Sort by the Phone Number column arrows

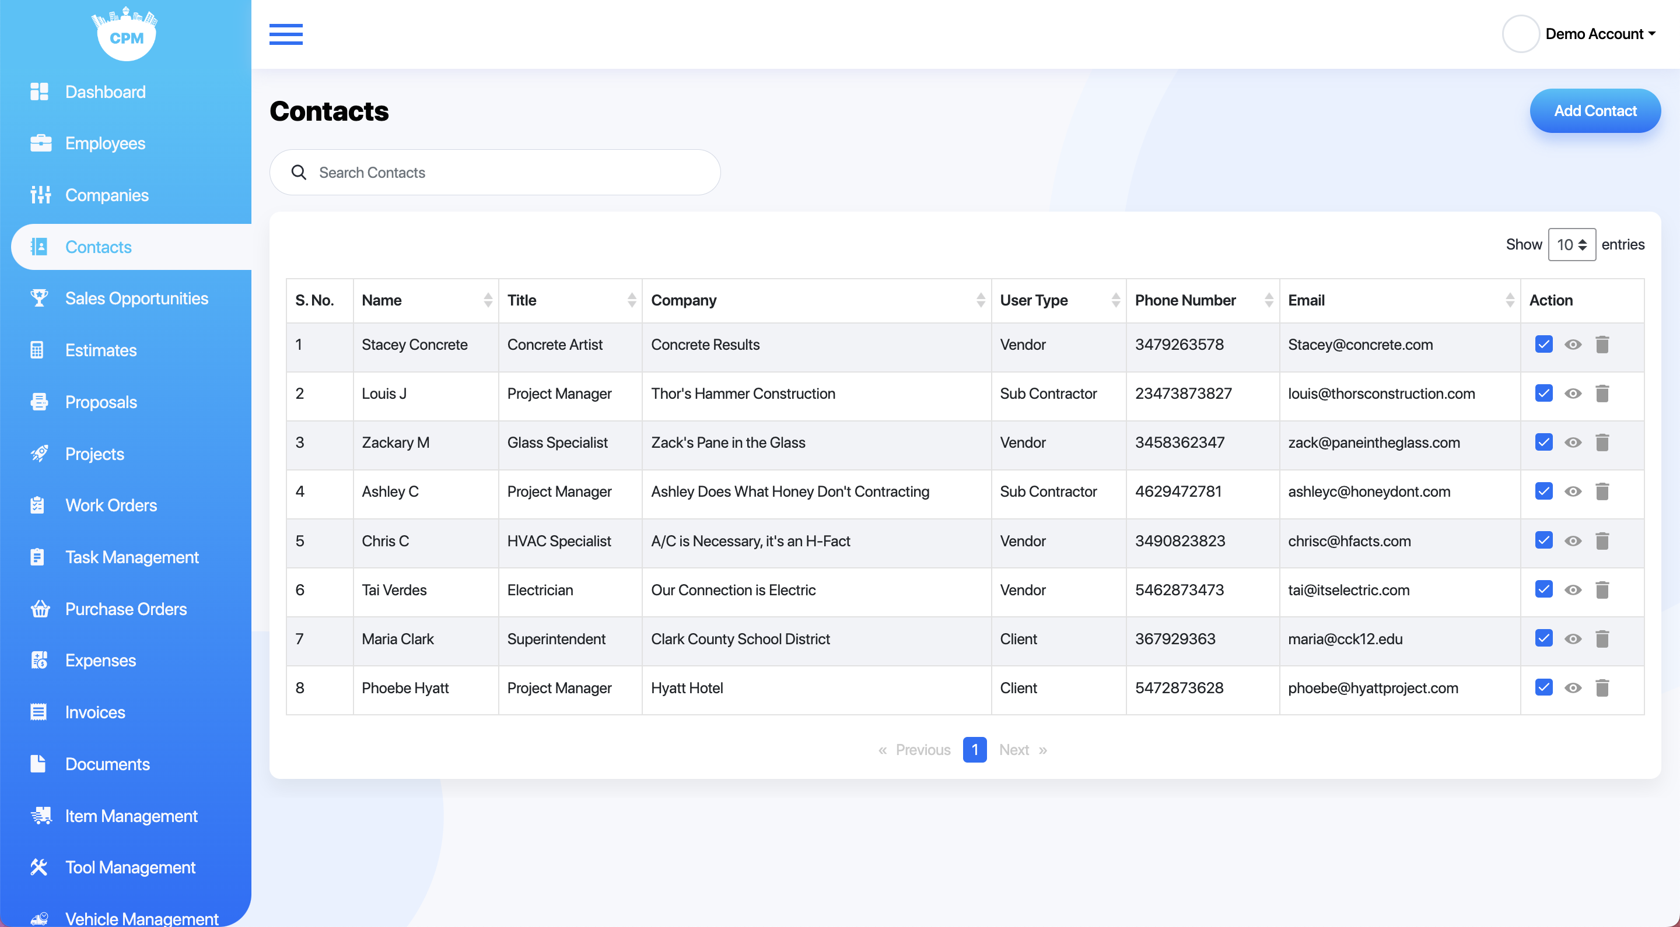click(1269, 300)
